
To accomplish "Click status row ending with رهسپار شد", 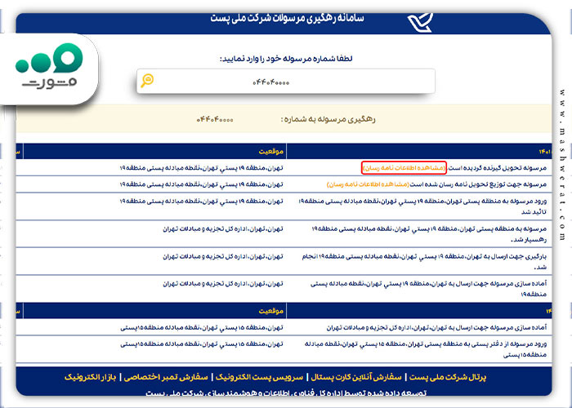I will [429, 234].
